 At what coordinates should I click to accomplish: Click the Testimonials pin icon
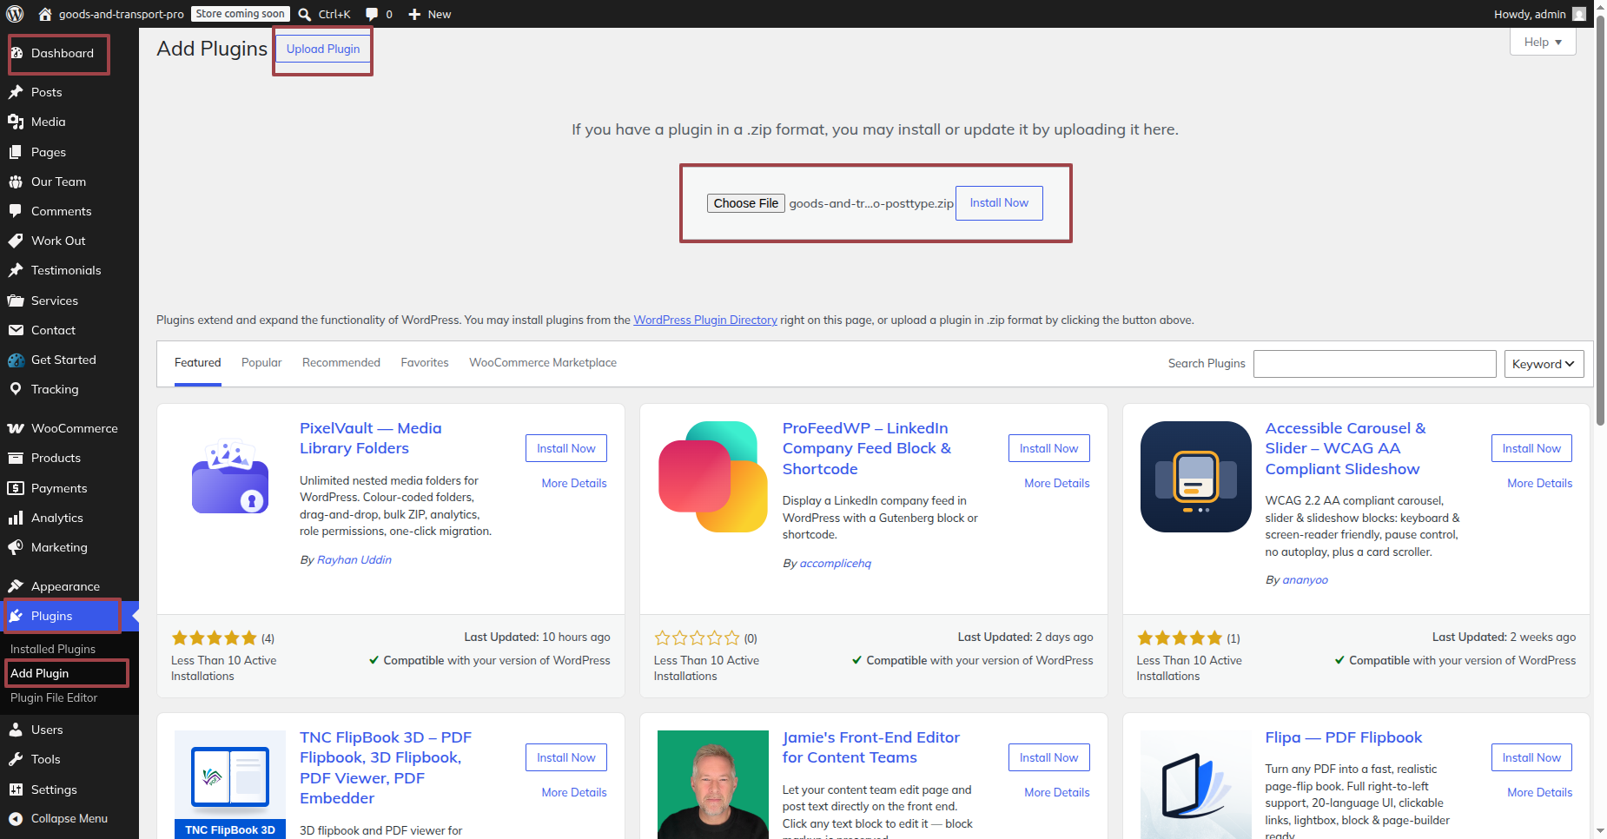coord(16,270)
